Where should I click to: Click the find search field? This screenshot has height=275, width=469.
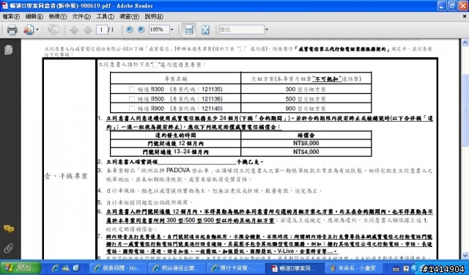pos(241,29)
